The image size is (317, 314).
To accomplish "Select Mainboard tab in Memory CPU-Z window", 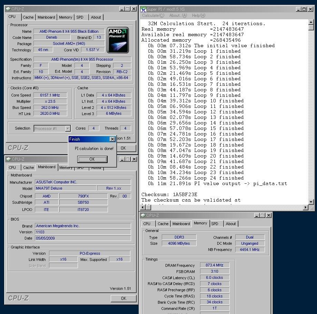I will [x=181, y=224].
